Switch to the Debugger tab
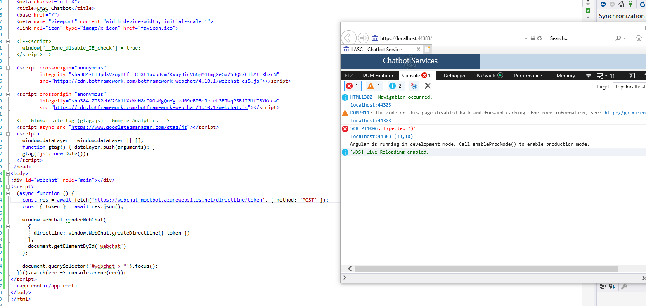Viewport: 646px width, 306px height. point(454,76)
